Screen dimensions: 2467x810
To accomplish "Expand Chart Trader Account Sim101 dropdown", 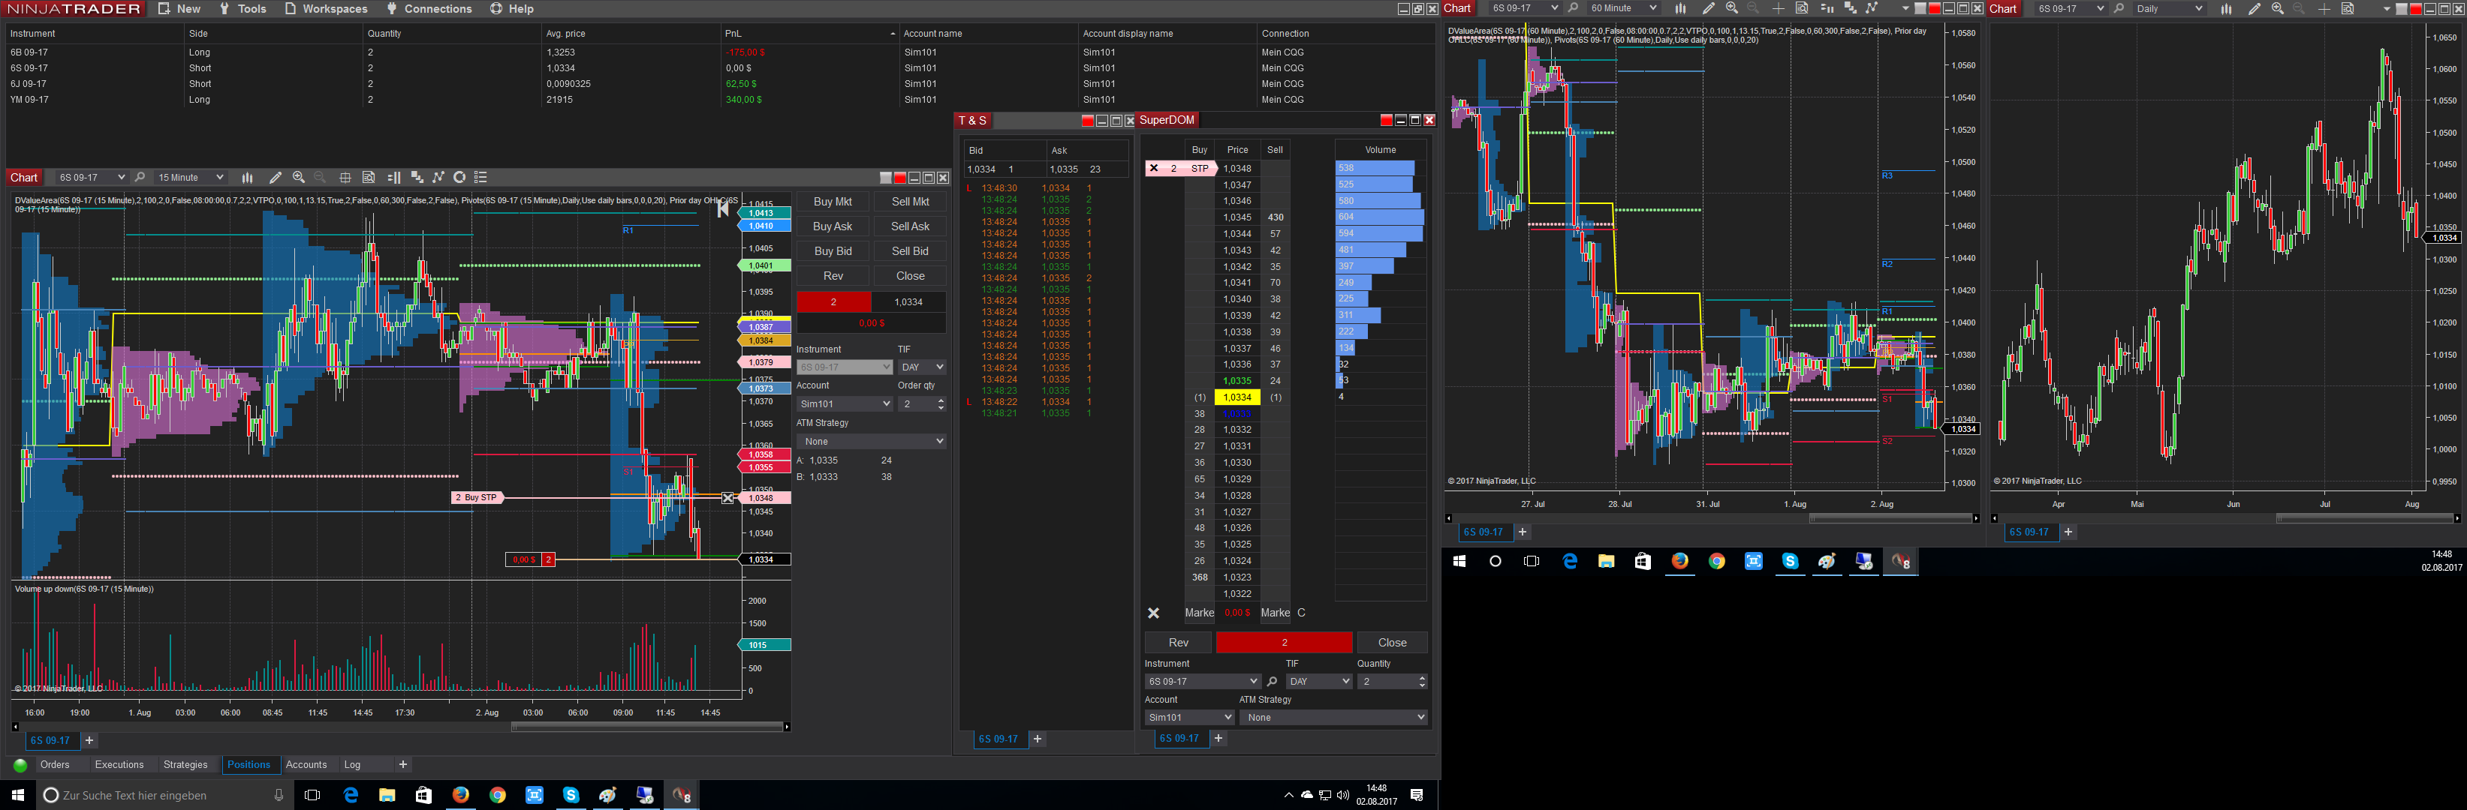I will (845, 403).
